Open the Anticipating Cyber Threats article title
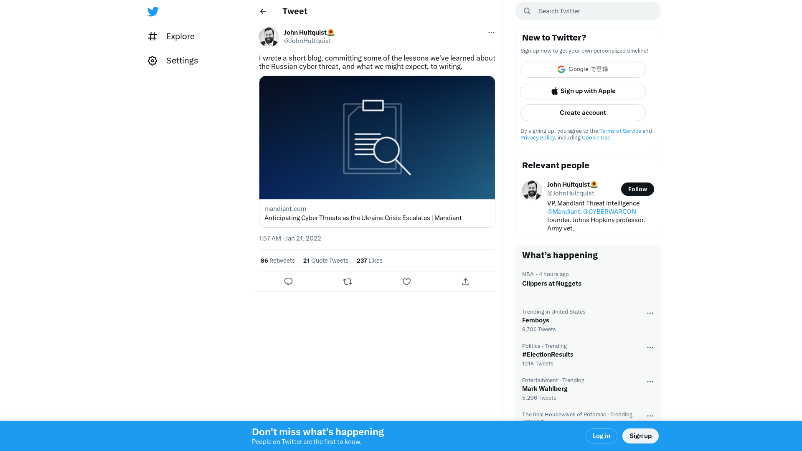This screenshot has width=802, height=451. pyautogui.click(x=363, y=218)
